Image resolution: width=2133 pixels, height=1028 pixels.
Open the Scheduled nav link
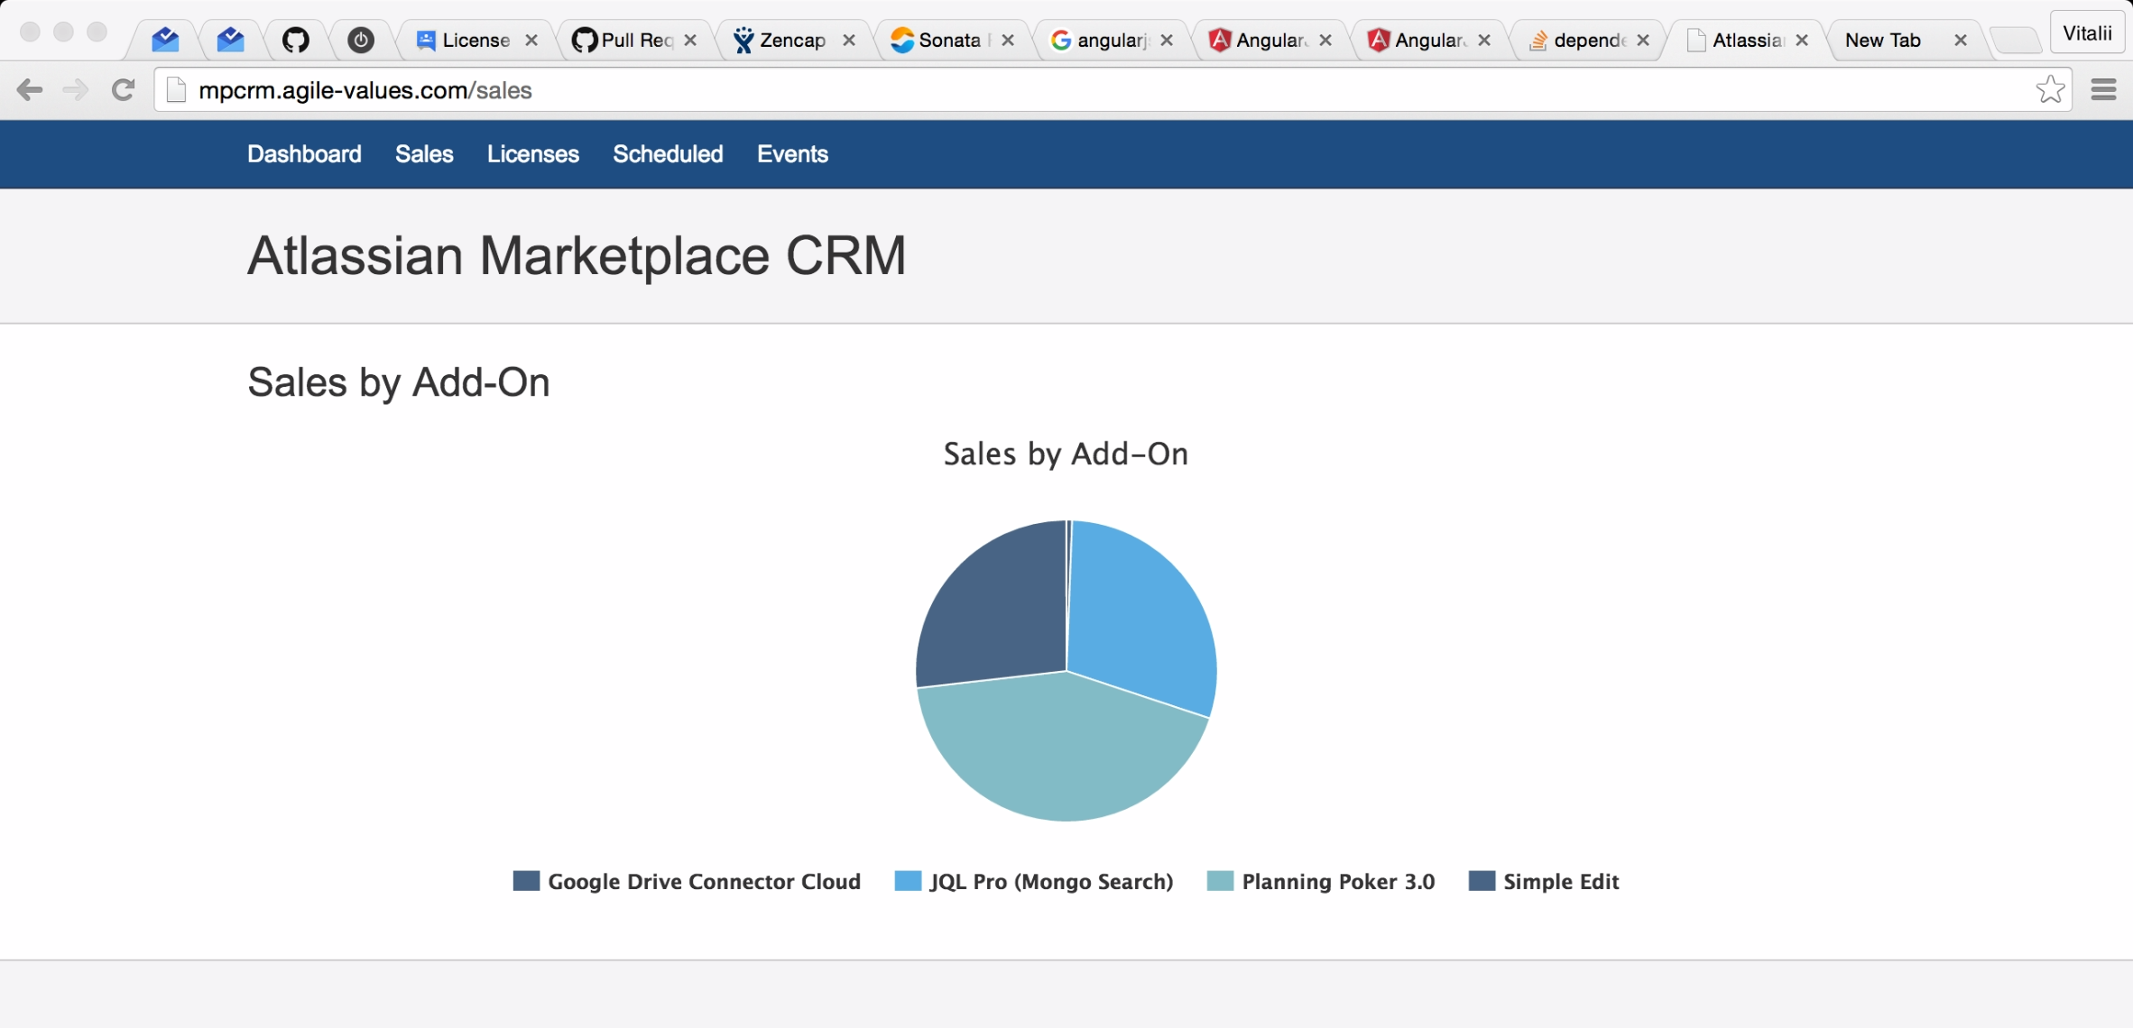(x=668, y=154)
